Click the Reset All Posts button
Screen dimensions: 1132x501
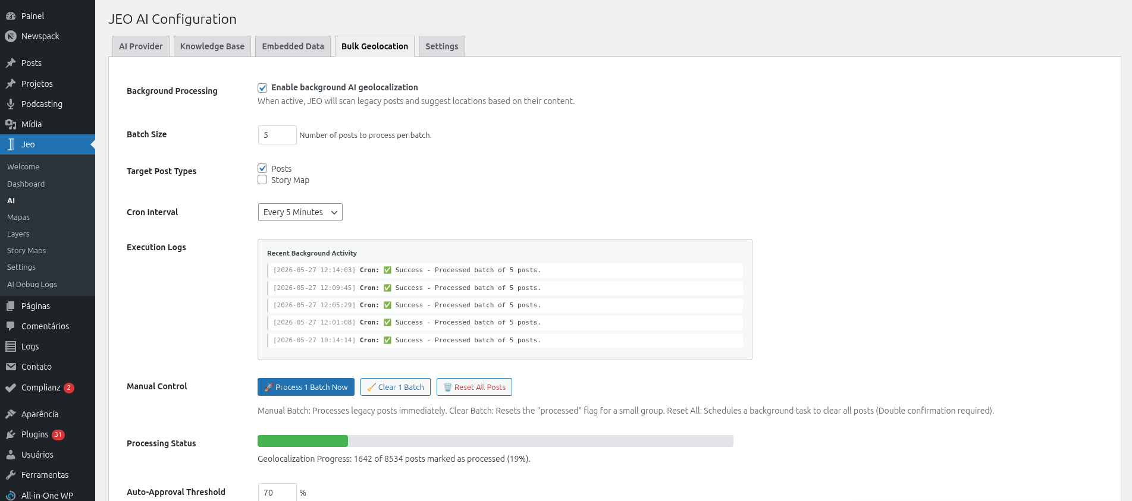[x=474, y=387]
